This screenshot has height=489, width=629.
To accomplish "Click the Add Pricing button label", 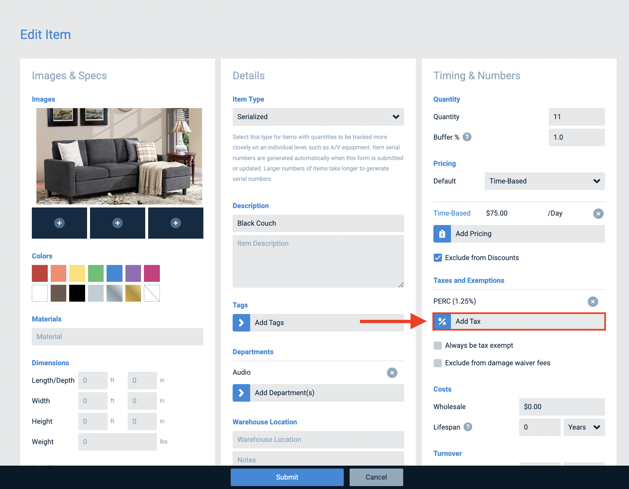I will pos(473,234).
